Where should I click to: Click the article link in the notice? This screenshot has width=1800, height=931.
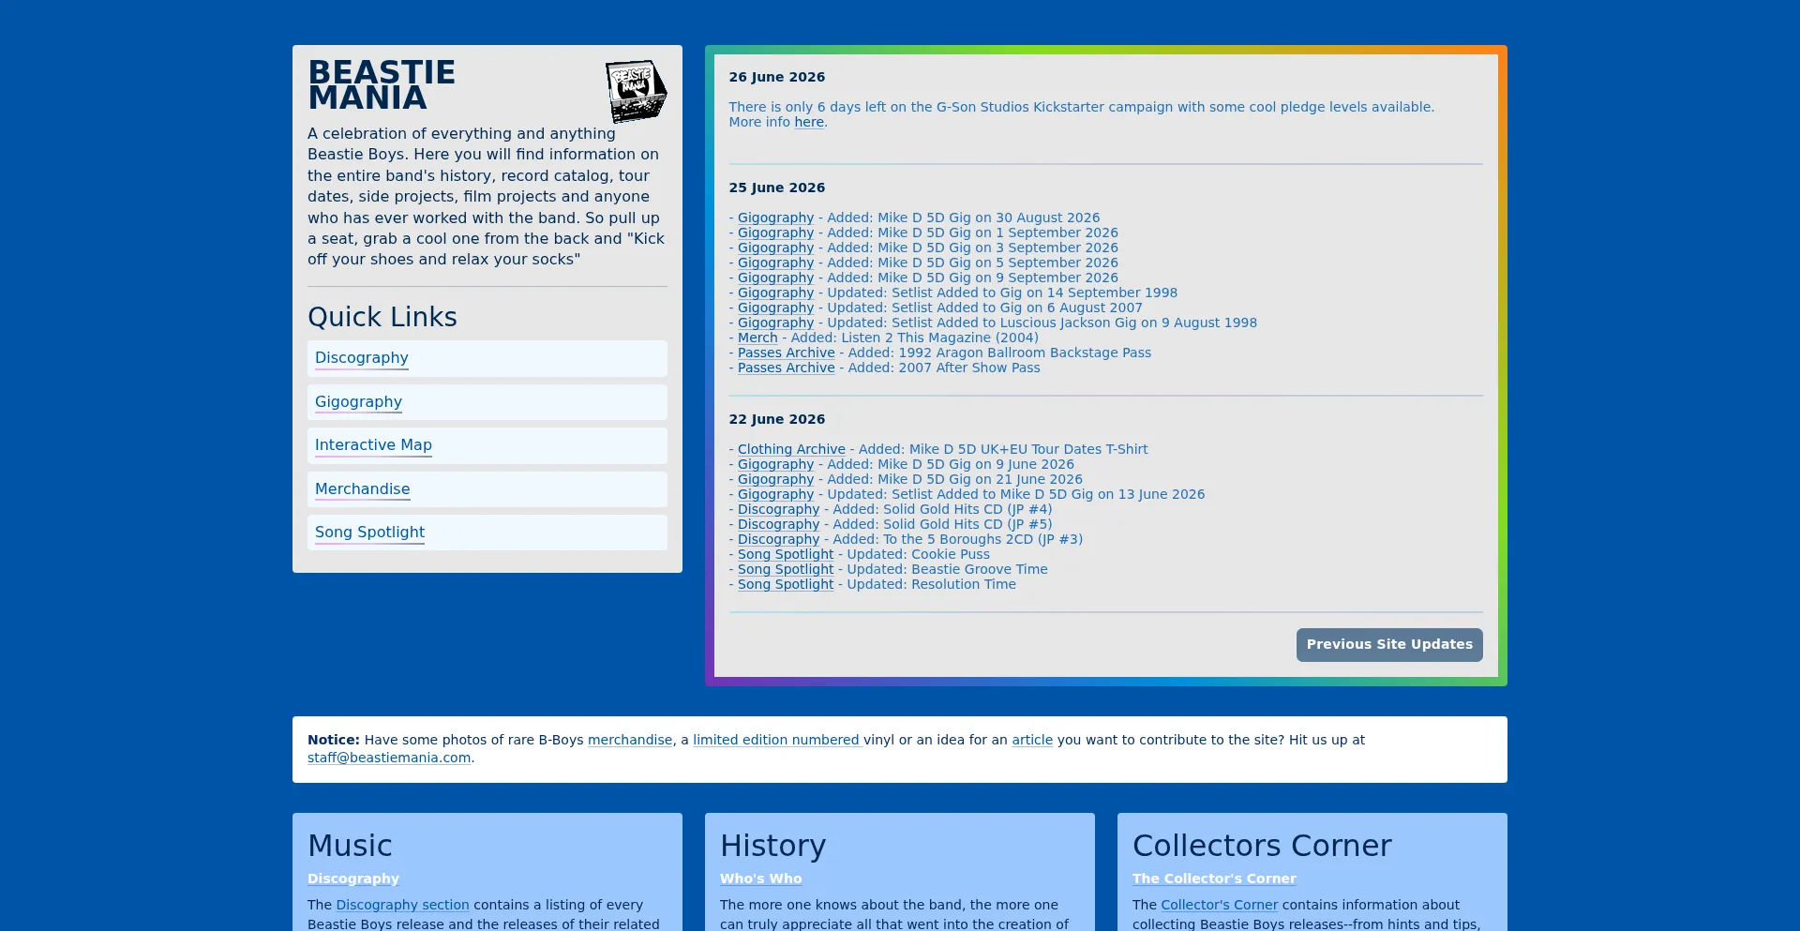tap(1032, 741)
